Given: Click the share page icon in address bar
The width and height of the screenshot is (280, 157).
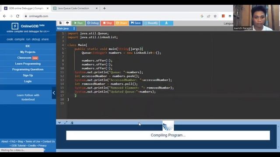Looking at the screenshot, I should point(208,16).
